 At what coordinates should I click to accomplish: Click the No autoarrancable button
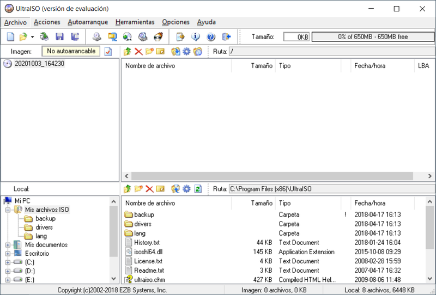[71, 51]
